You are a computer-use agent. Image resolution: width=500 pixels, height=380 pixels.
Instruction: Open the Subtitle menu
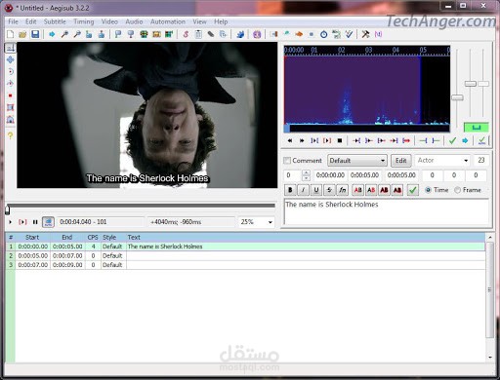[x=55, y=21]
